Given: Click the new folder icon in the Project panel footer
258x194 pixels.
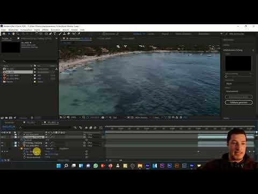Looking at the screenshot, I should [x=6, y=118].
